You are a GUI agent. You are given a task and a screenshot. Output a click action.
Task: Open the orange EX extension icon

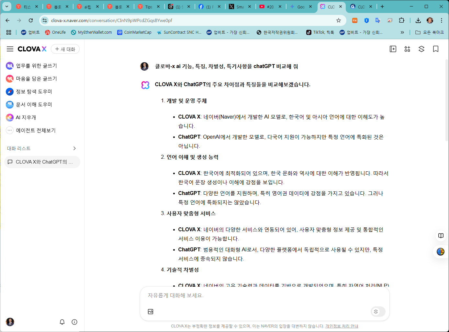tap(355, 20)
